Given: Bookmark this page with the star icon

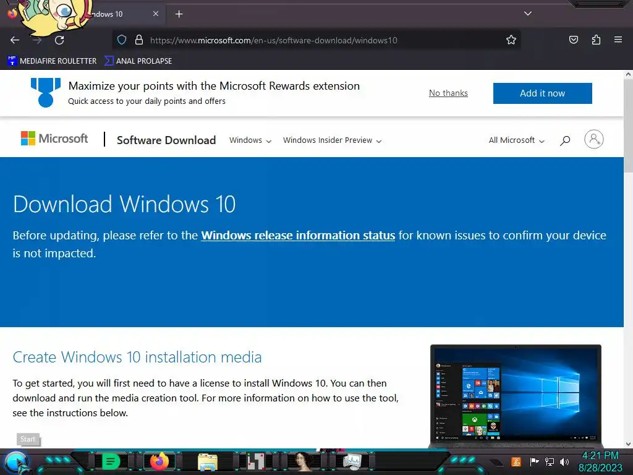Looking at the screenshot, I should click(511, 40).
